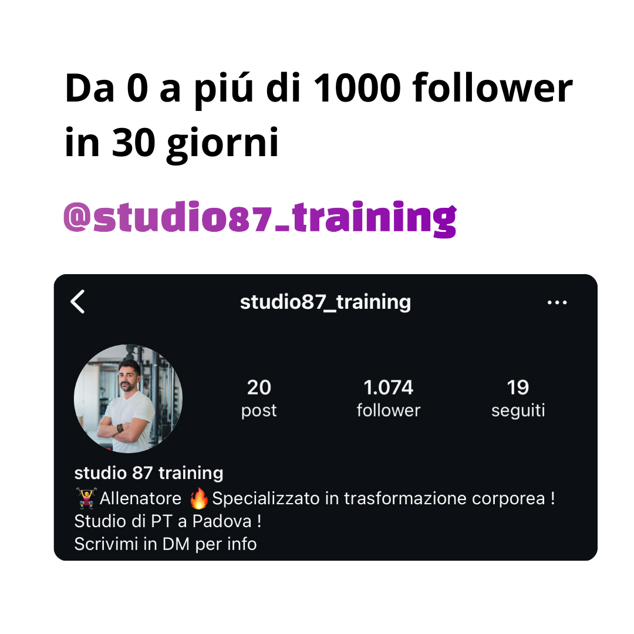Open the circular profile picture

(x=128, y=399)
